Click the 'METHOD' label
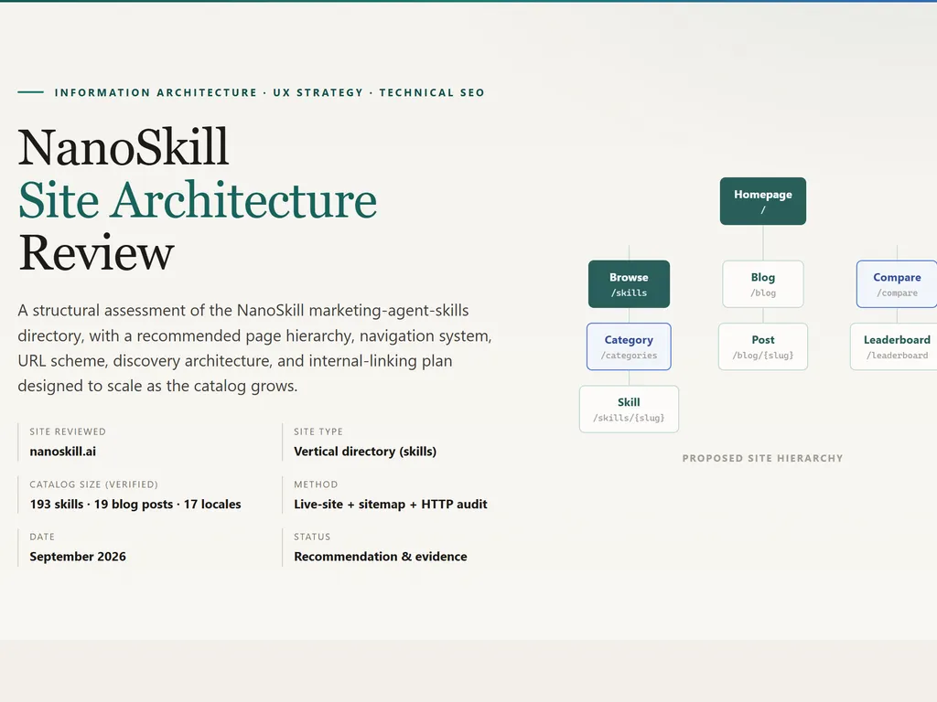This screenshot has width=937, height=702. coord(316,484)
